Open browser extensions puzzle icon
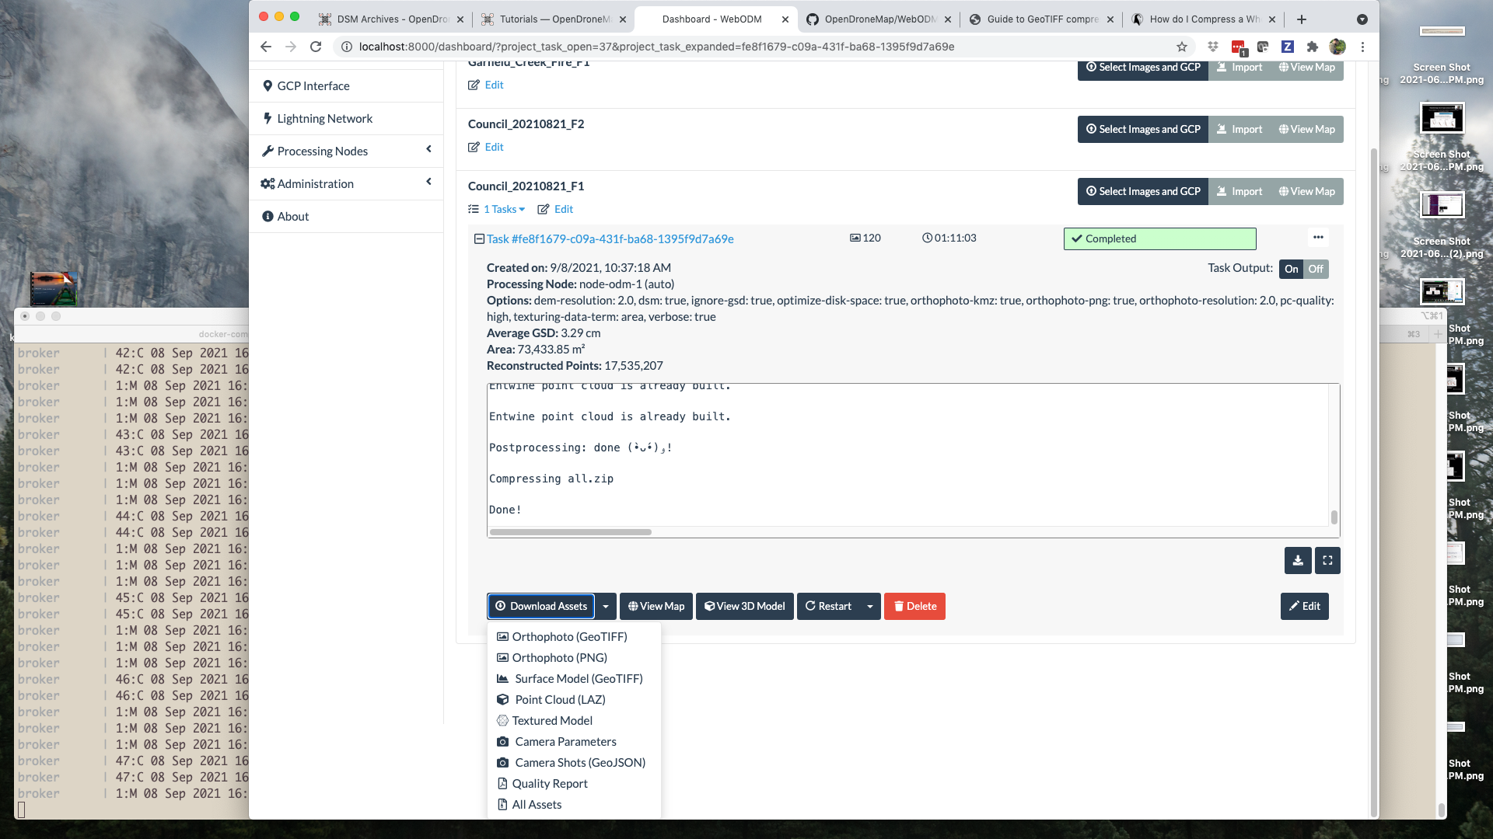The image size is (1493, 839). (1313, 47)
